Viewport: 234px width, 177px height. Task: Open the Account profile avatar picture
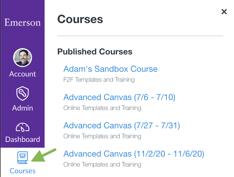(x=23, y=58)
